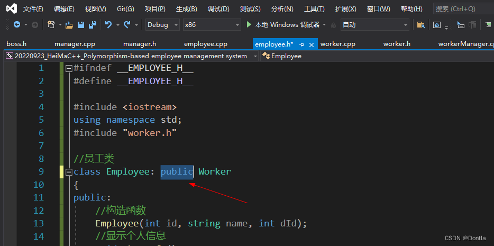The image size is (494, 246).
Task: Click the cursor selection toolbar icon
Action: (461, 24)
